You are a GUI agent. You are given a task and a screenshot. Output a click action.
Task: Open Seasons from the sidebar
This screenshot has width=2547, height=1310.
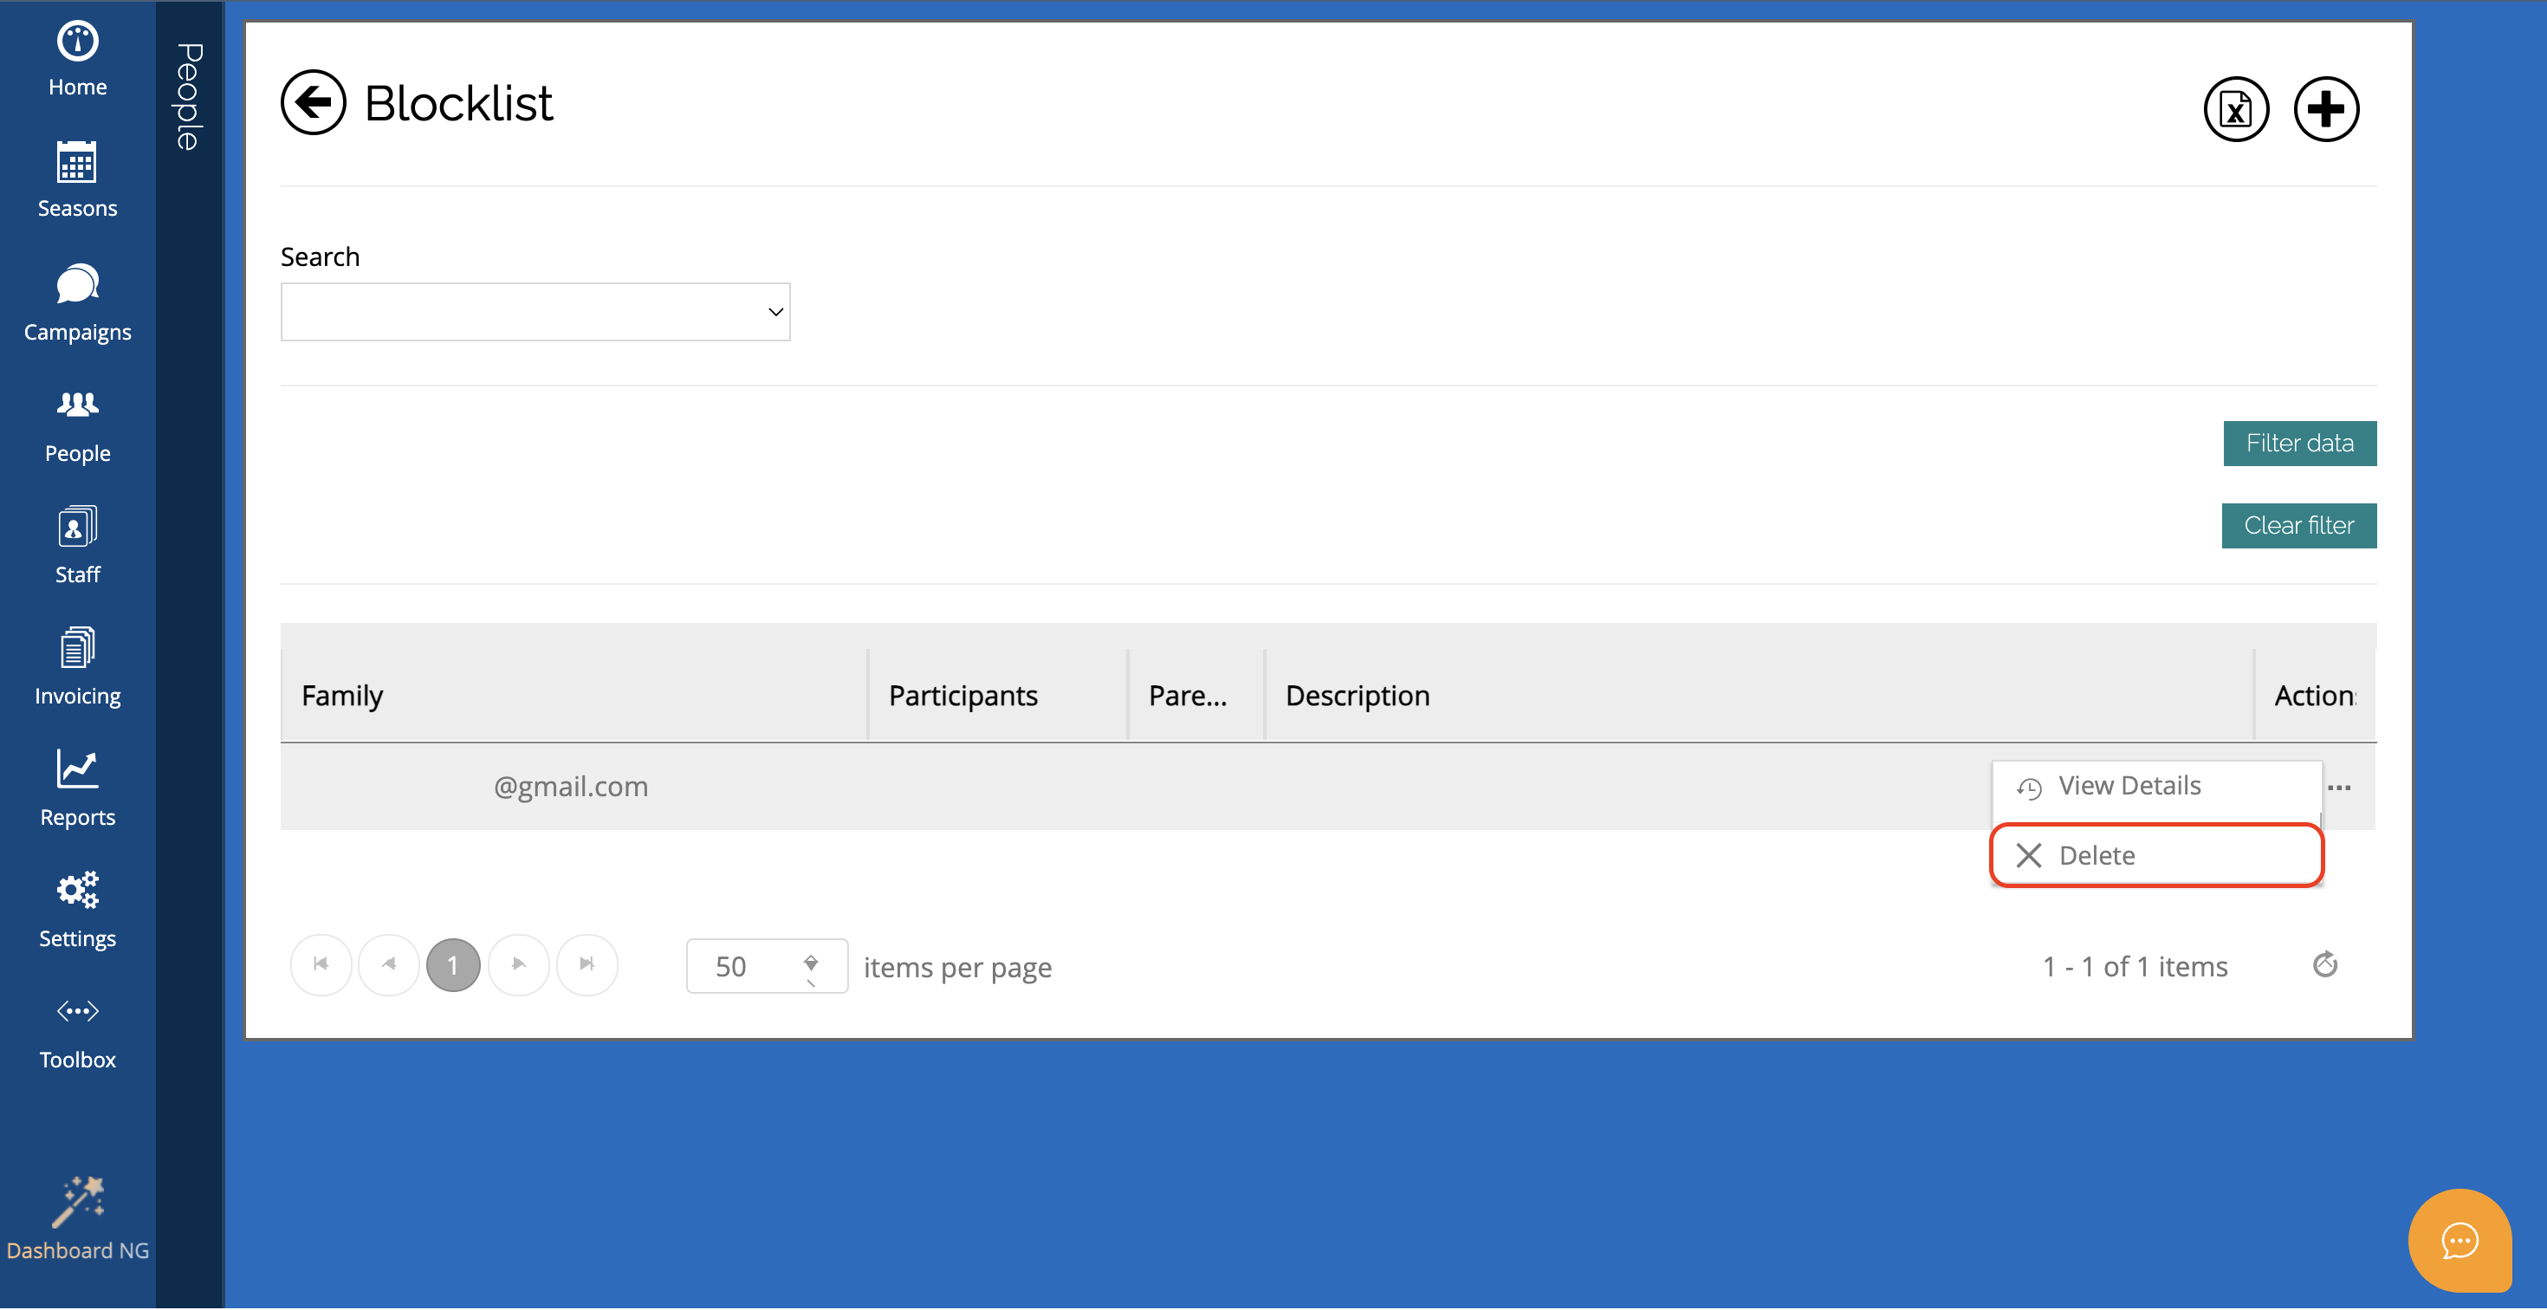click(77, 180)
